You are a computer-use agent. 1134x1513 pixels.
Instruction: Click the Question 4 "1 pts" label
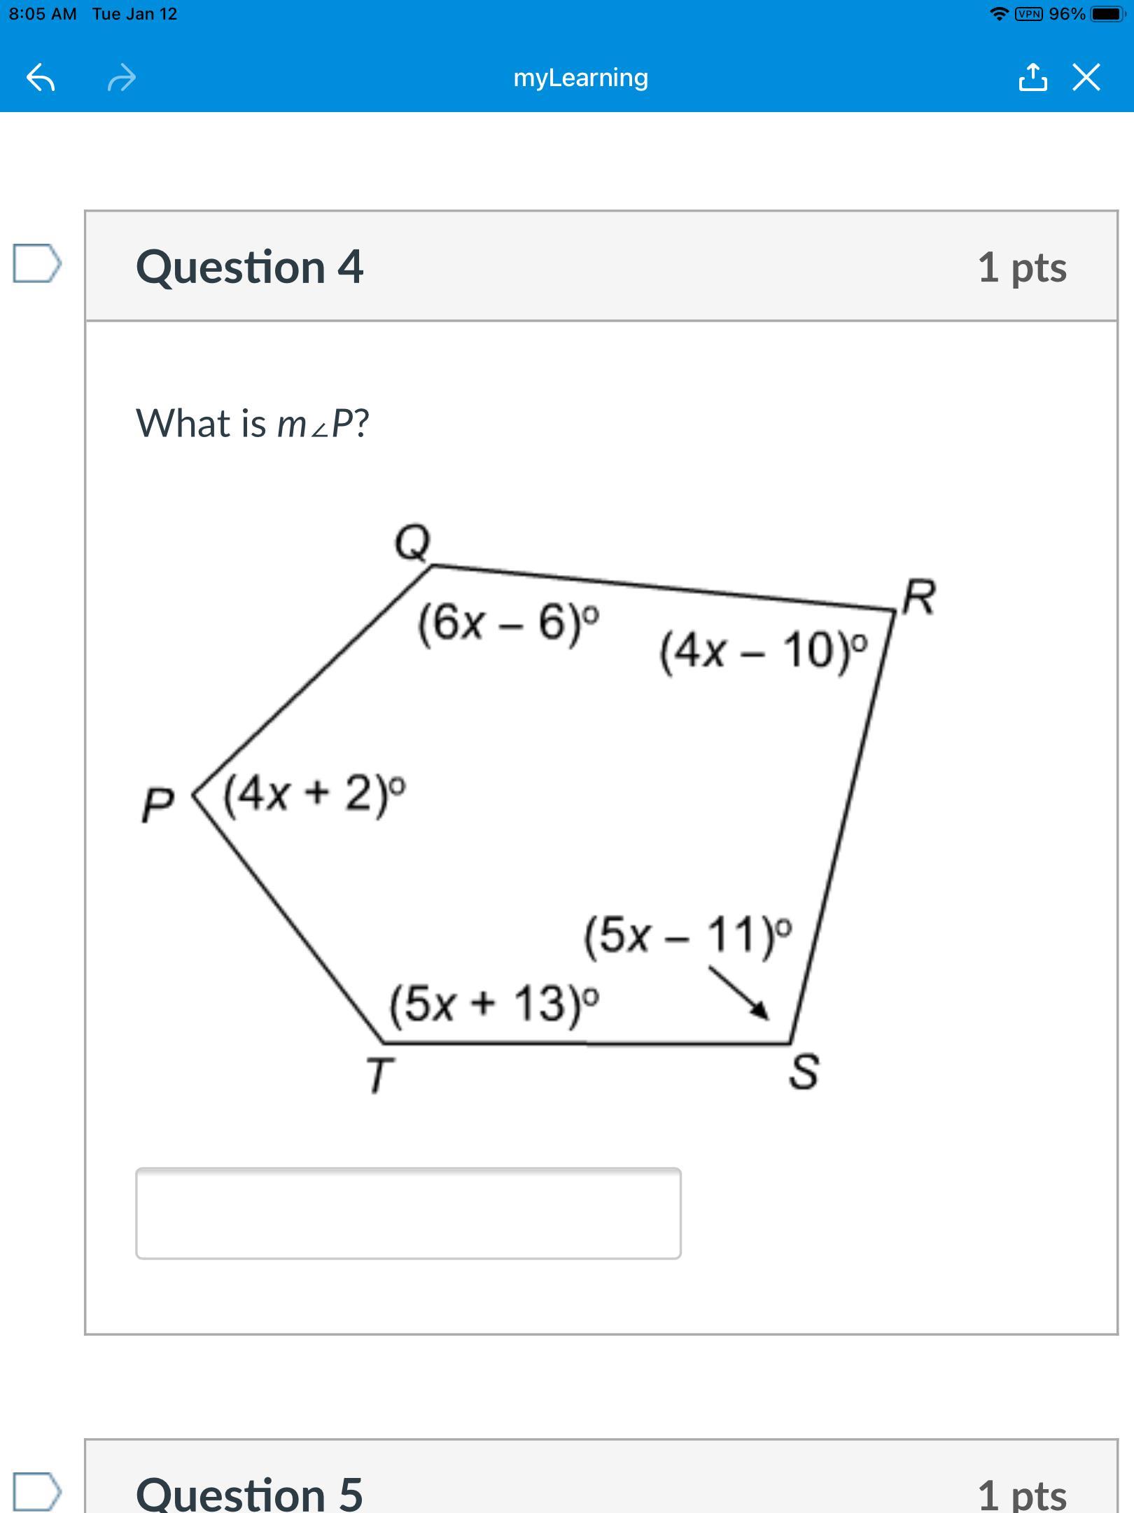[1022, 267]
